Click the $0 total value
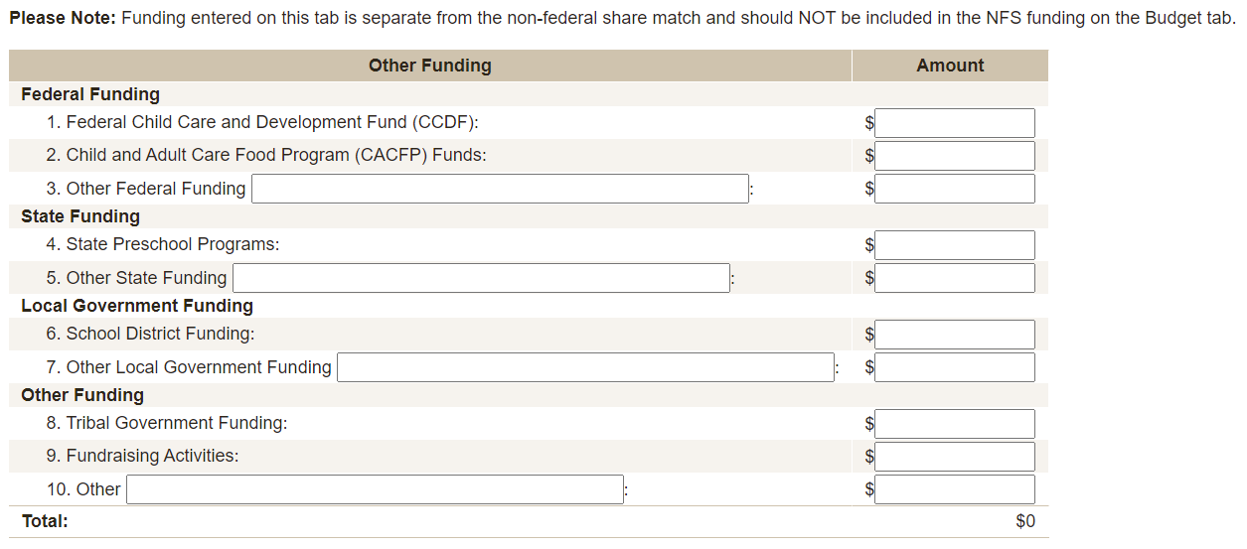The height and width of the screenshot is (549, 1247). (x=1024, y=521)
